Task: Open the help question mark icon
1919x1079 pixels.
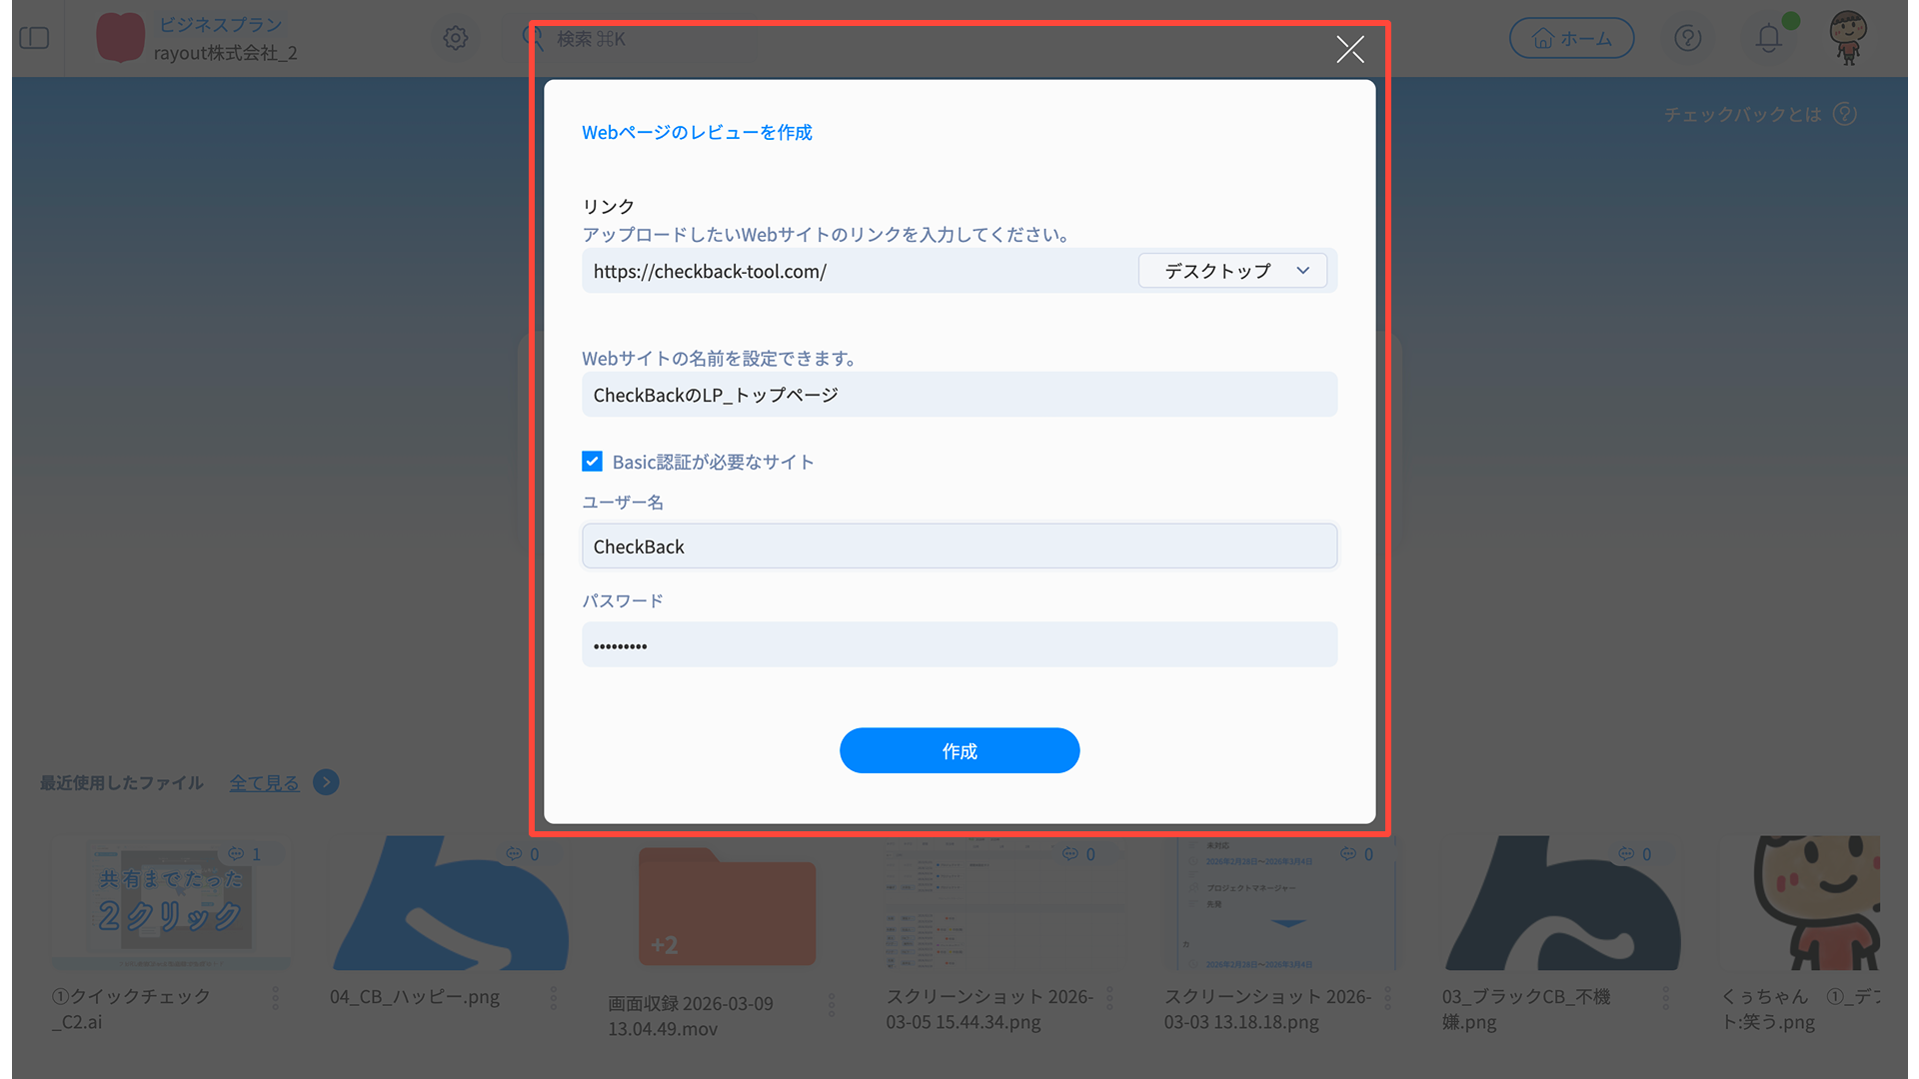Action: pos(1687,38)
